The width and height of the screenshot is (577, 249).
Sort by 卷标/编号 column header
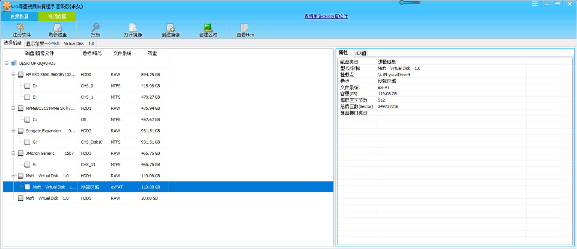click(93, 53)
